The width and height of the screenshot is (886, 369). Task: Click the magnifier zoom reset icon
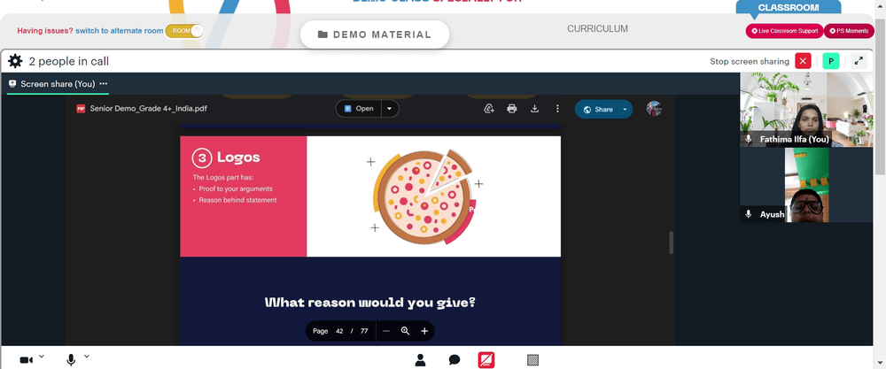[x=405, y=331]
